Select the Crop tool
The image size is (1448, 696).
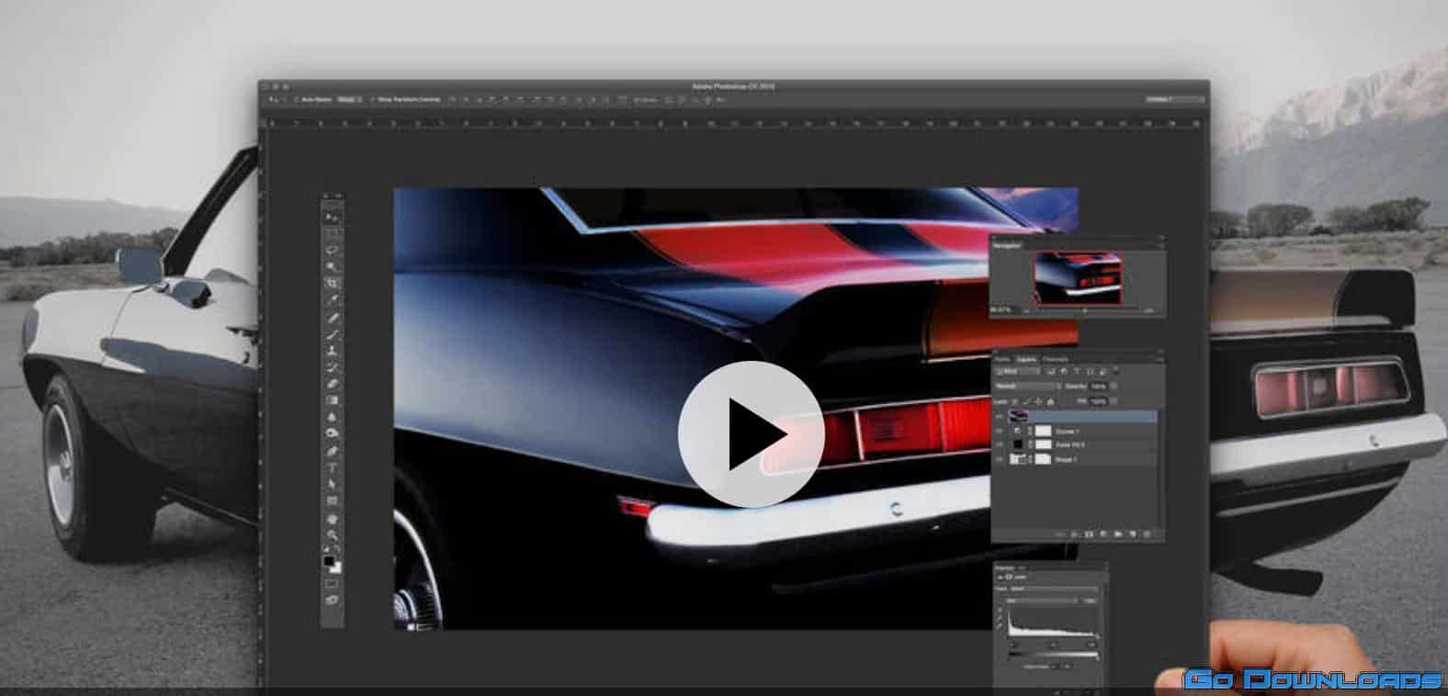[x=332, y=283]
